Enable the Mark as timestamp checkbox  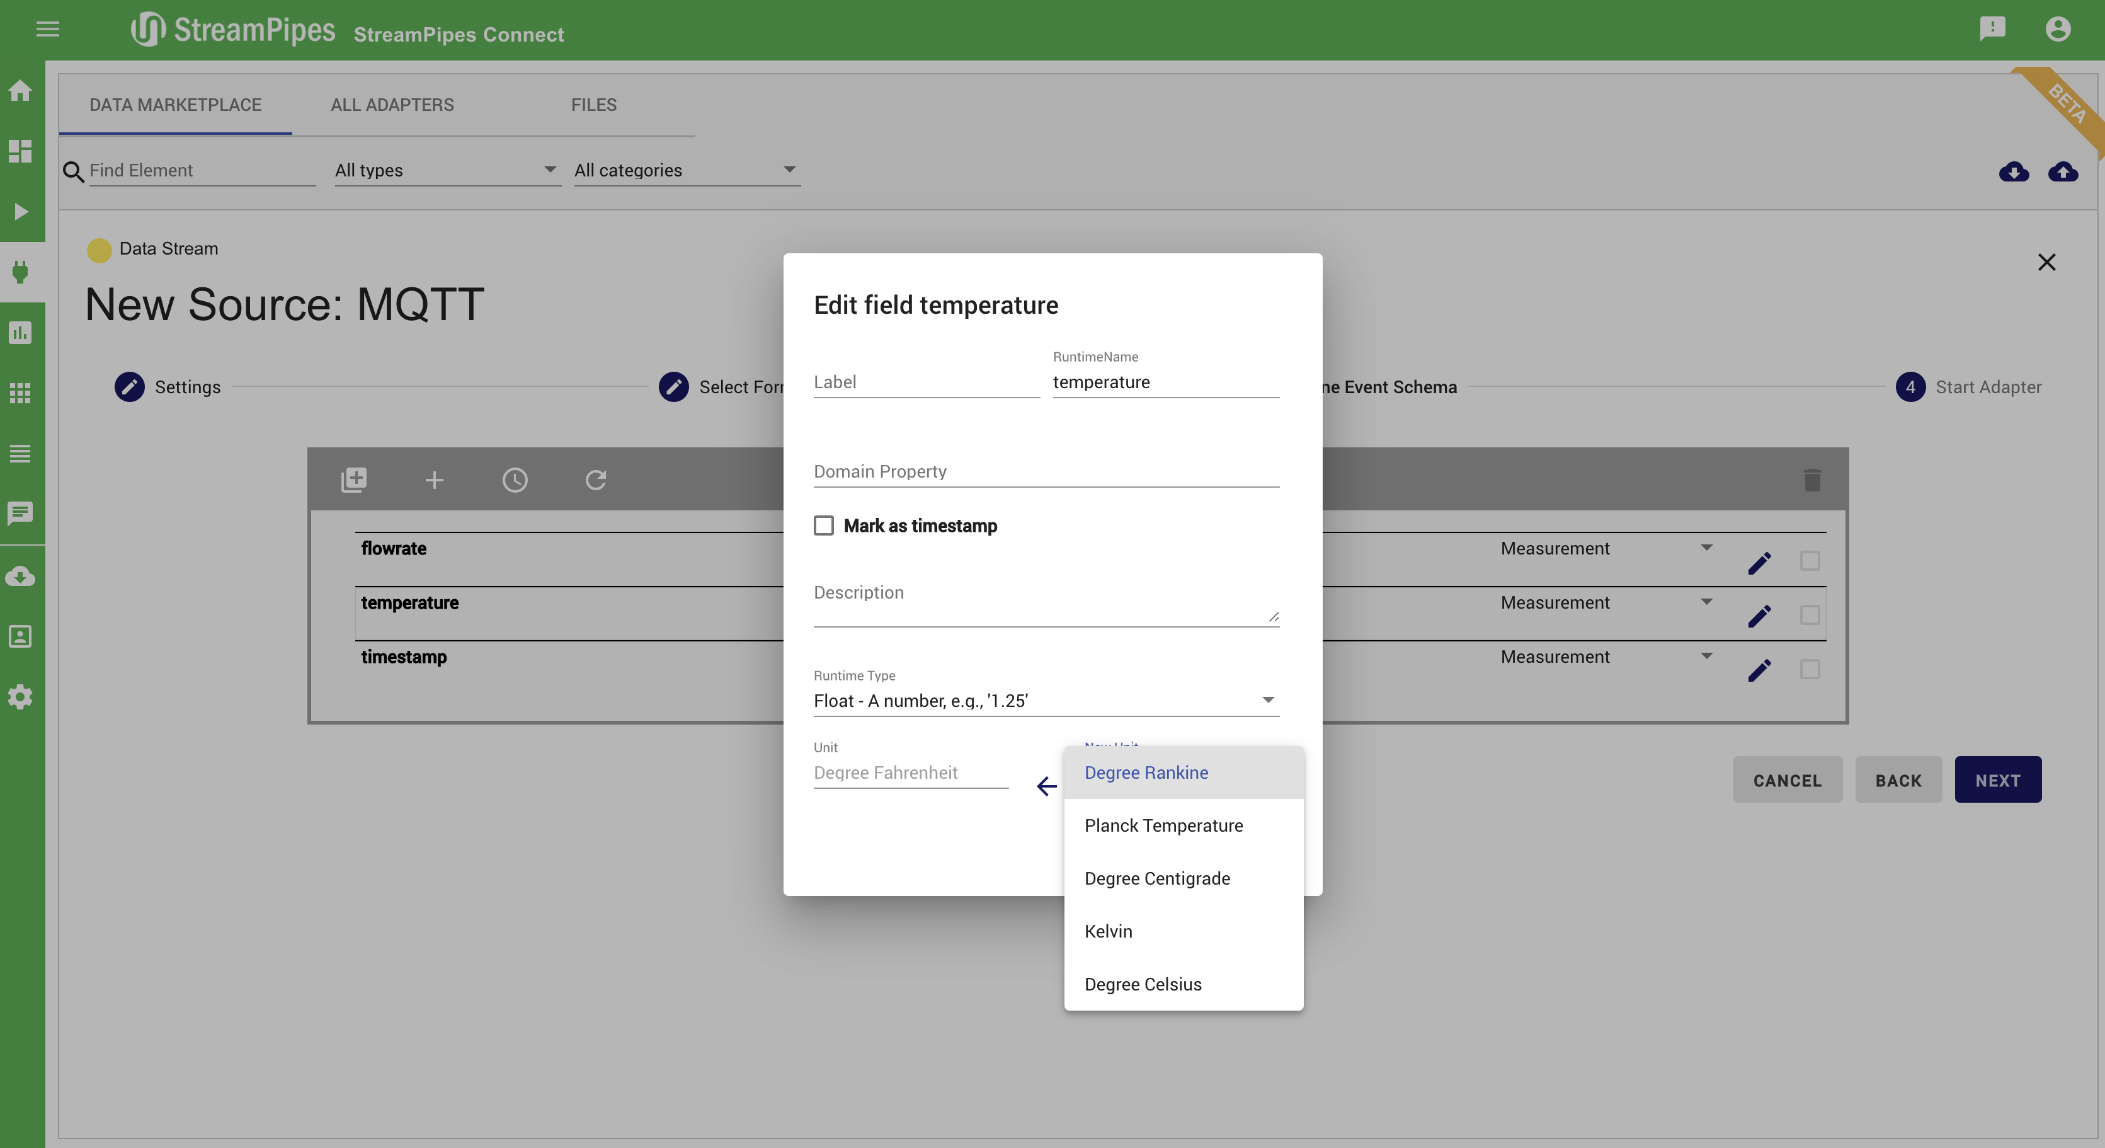tap(824, 525)
